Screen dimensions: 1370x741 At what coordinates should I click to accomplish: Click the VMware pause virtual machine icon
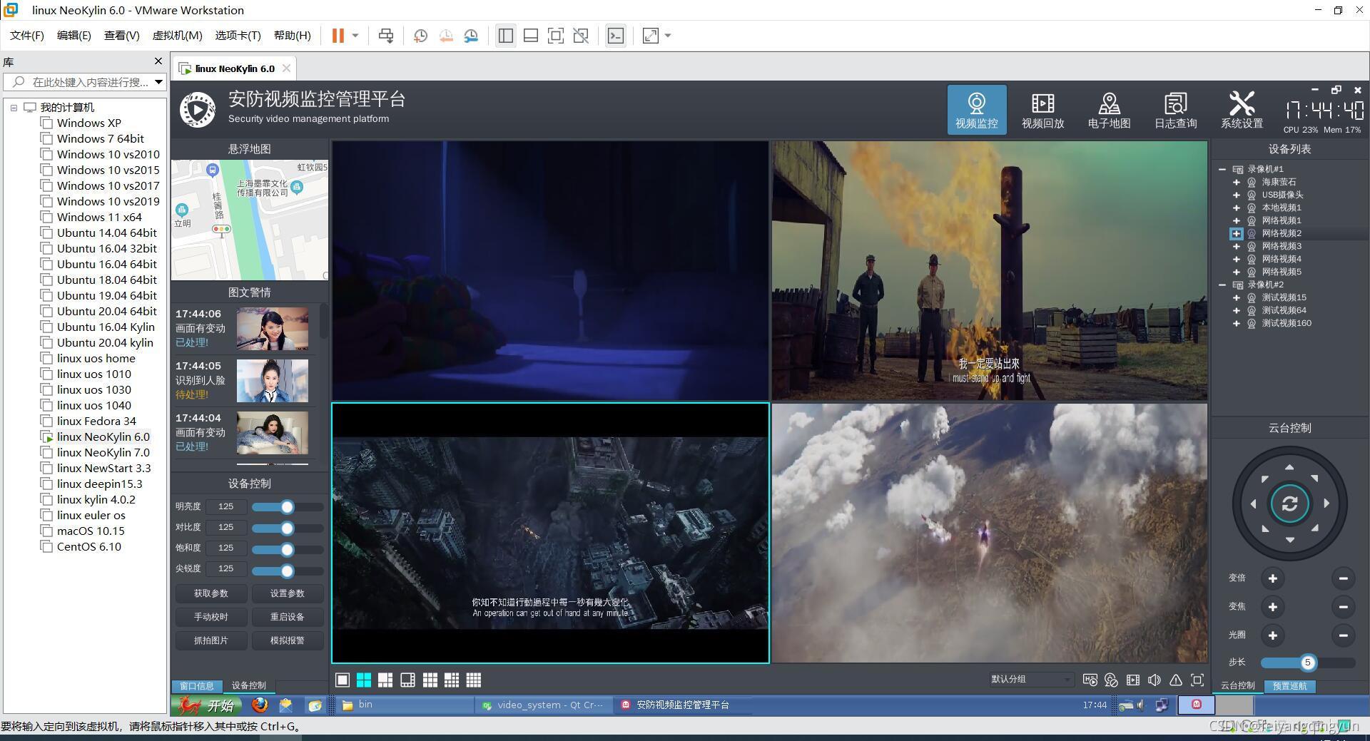[x=338, y=36]
